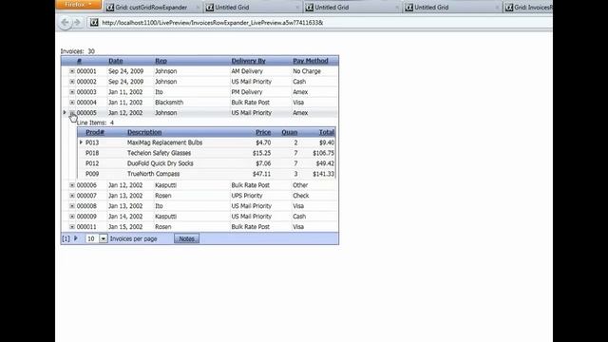This screenshot has height=342, width=608.
Task: Select the row marker of item P013
Action: [x=81, y=142]
